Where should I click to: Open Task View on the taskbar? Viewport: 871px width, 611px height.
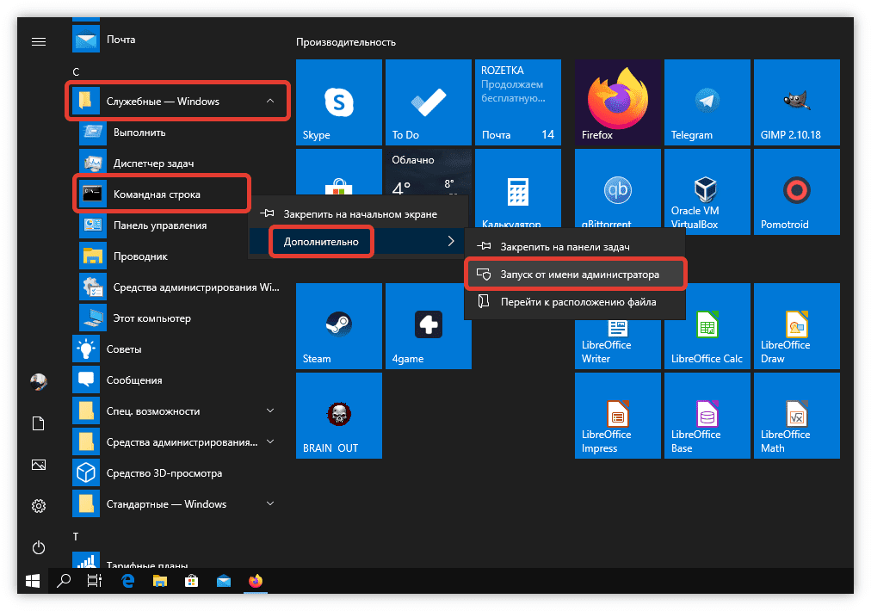coord(95,581)
